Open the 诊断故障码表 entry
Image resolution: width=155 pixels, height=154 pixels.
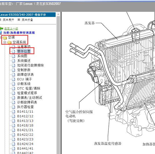(x=27, y=102)
